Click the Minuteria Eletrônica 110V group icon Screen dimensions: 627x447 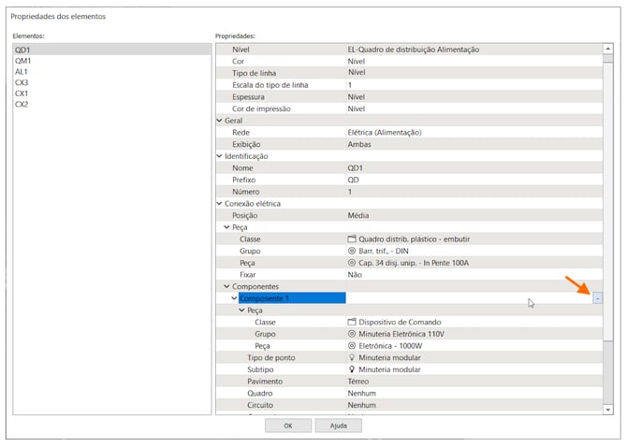click(x=352, y=334)
